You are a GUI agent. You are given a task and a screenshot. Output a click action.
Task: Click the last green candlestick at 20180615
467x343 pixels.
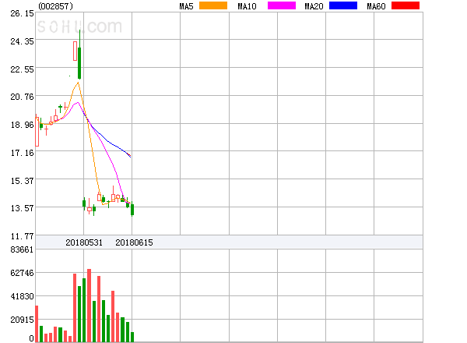[x=132, y=209]
